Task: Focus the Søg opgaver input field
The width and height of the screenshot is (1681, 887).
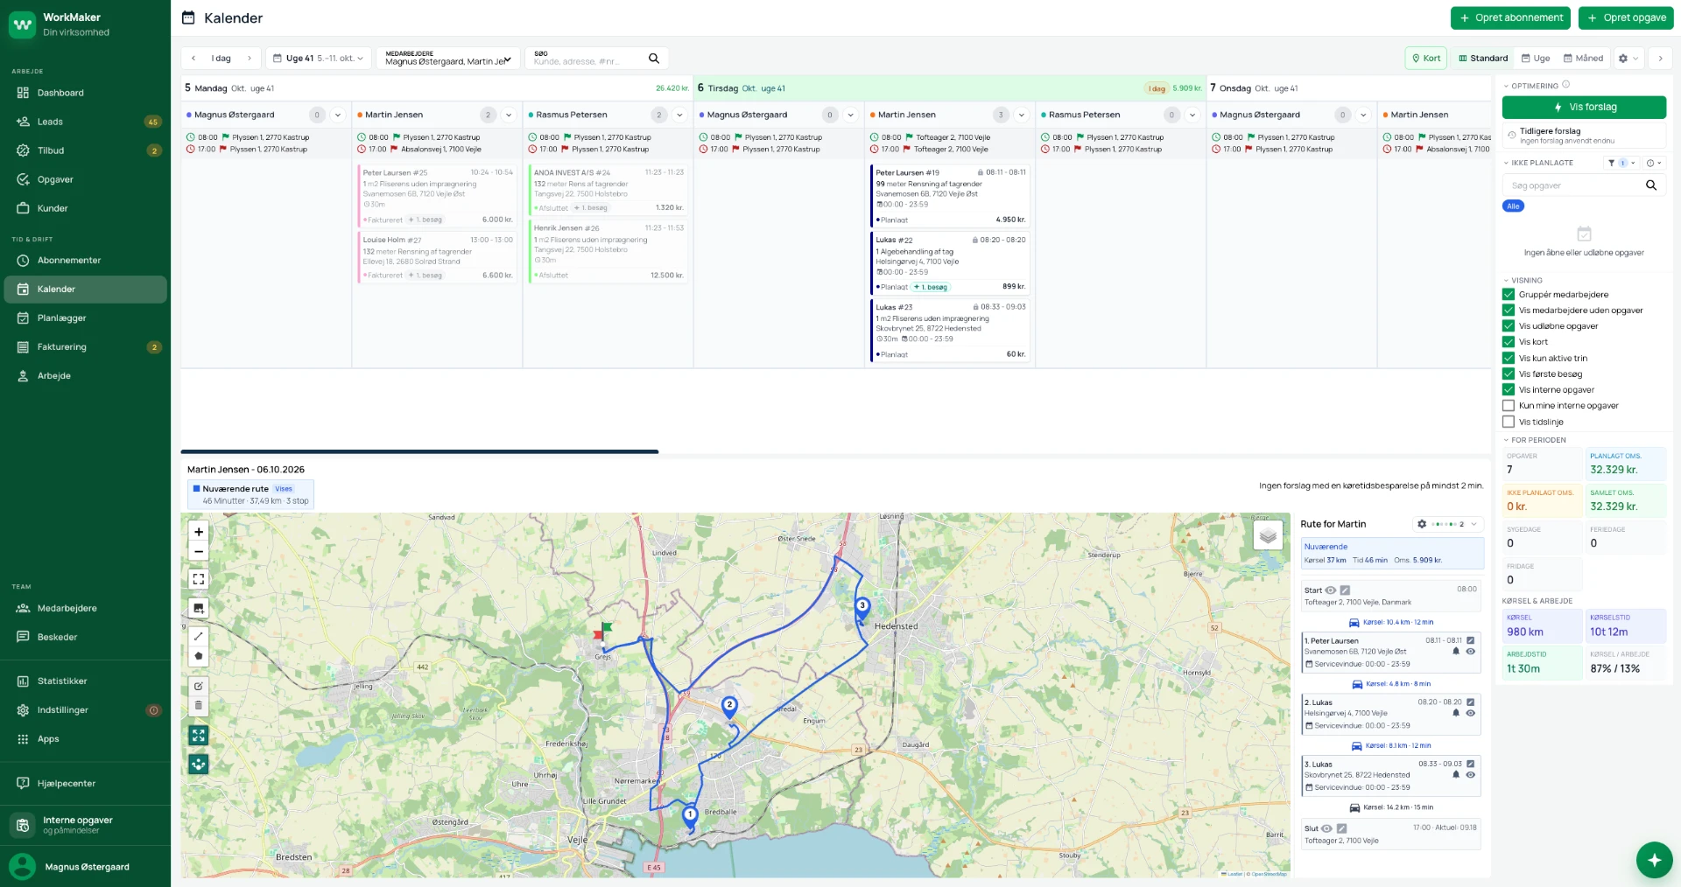Action: point(1573,185)
